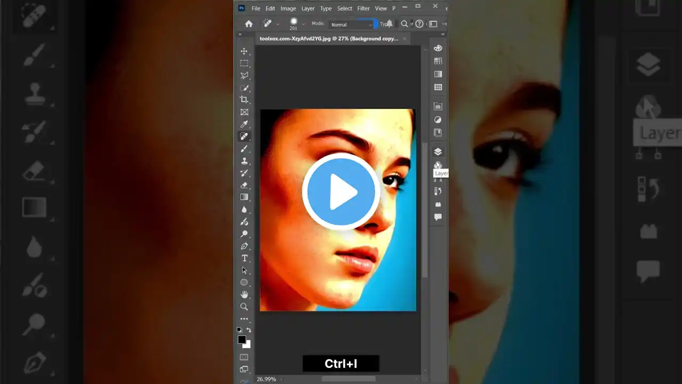Image resolution: width=682 pixels, height=384 pixels.
Task: Select the Eyedropper tool
Action: 244,124
